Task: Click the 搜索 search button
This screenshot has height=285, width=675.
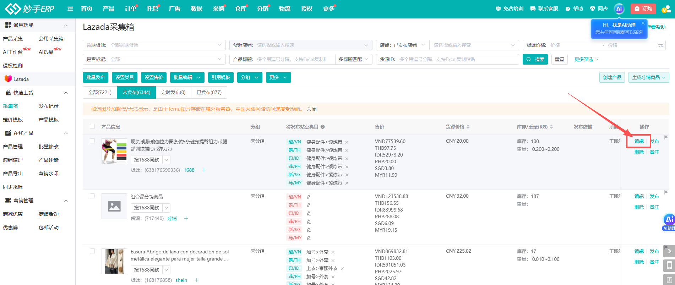Action: 535,59
